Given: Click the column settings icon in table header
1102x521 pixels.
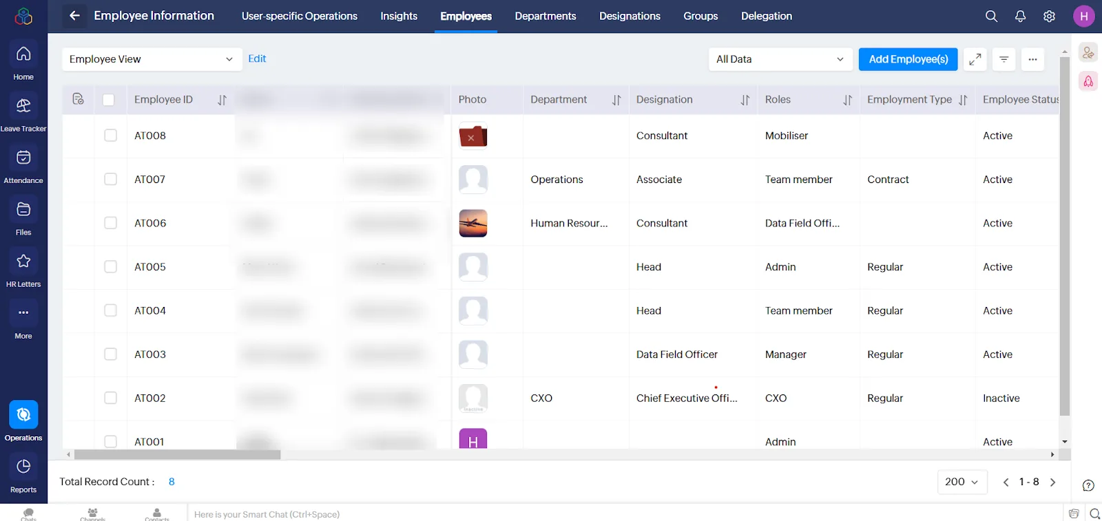Looking at the screenshot, I should [x=79, y=99].
